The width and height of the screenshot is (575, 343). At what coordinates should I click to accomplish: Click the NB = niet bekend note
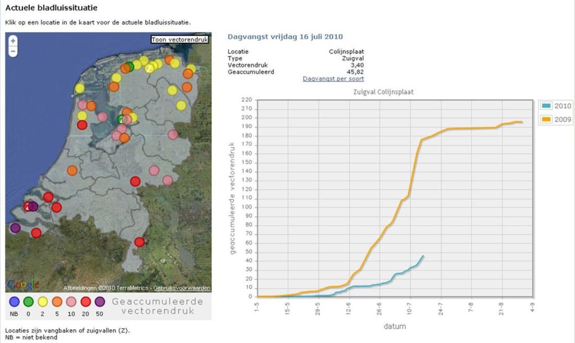[31, 337]
